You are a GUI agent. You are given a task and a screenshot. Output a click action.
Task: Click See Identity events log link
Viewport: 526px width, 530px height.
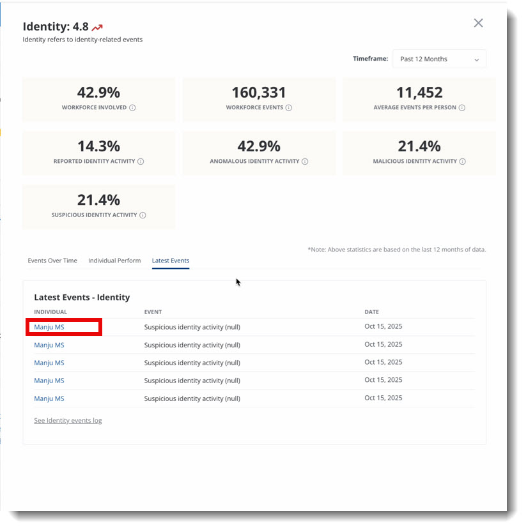[68, 420]
